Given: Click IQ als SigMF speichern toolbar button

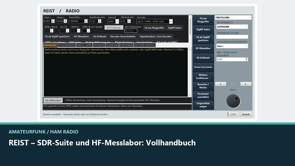Looking at the screenshot, I should coord(57,37).
